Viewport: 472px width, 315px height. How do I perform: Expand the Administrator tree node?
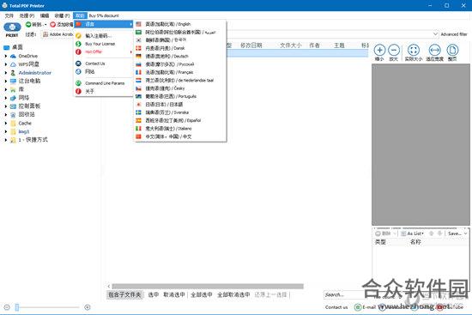(6, 73)
